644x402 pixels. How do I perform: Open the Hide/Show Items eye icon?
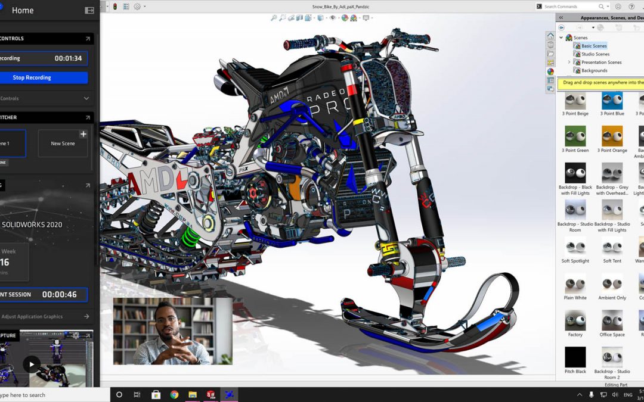point(333,18)
